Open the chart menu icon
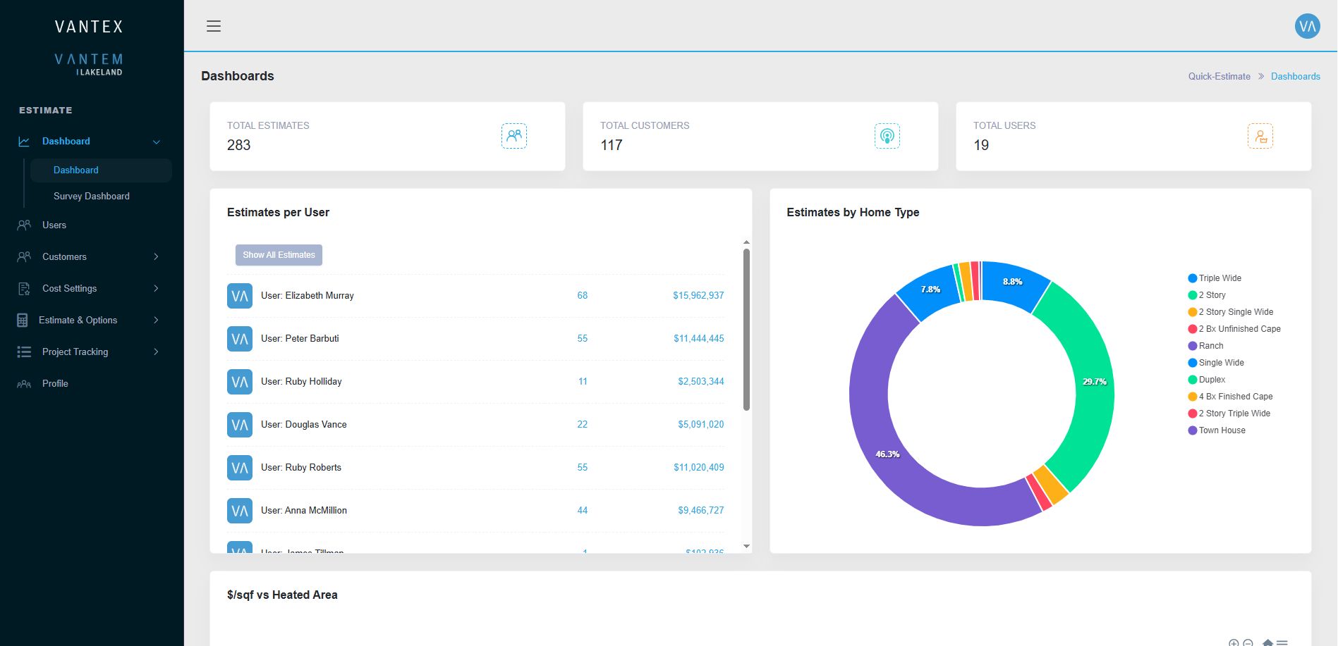 1282,643
